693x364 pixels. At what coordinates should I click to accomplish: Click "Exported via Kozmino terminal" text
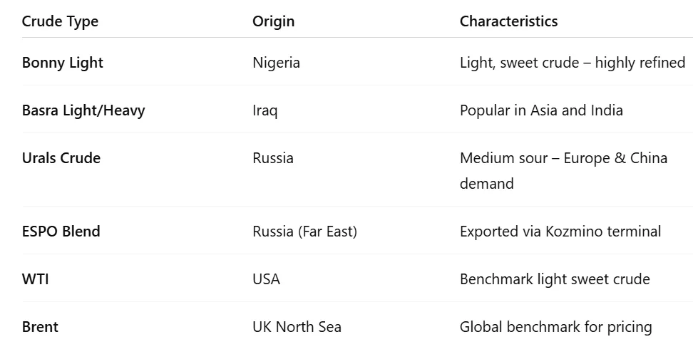pos(560,232)
